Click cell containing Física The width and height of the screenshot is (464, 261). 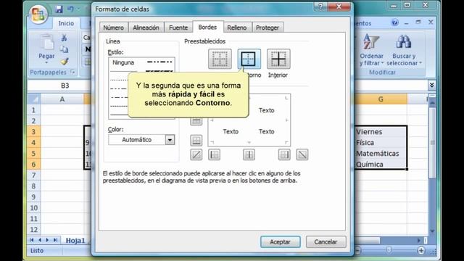(x=381, y=143)
